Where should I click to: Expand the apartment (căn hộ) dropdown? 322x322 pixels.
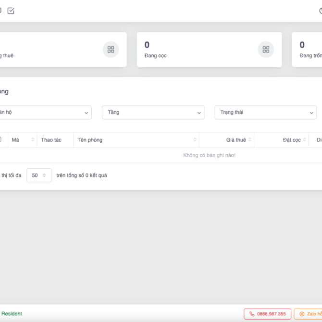click(46, 112)
